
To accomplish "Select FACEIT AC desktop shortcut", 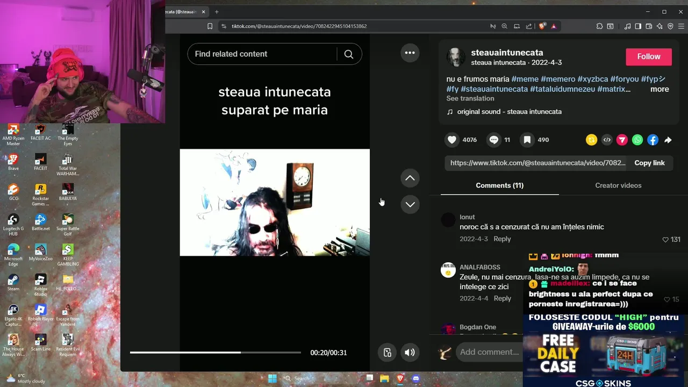I will [x=40, y=132].
